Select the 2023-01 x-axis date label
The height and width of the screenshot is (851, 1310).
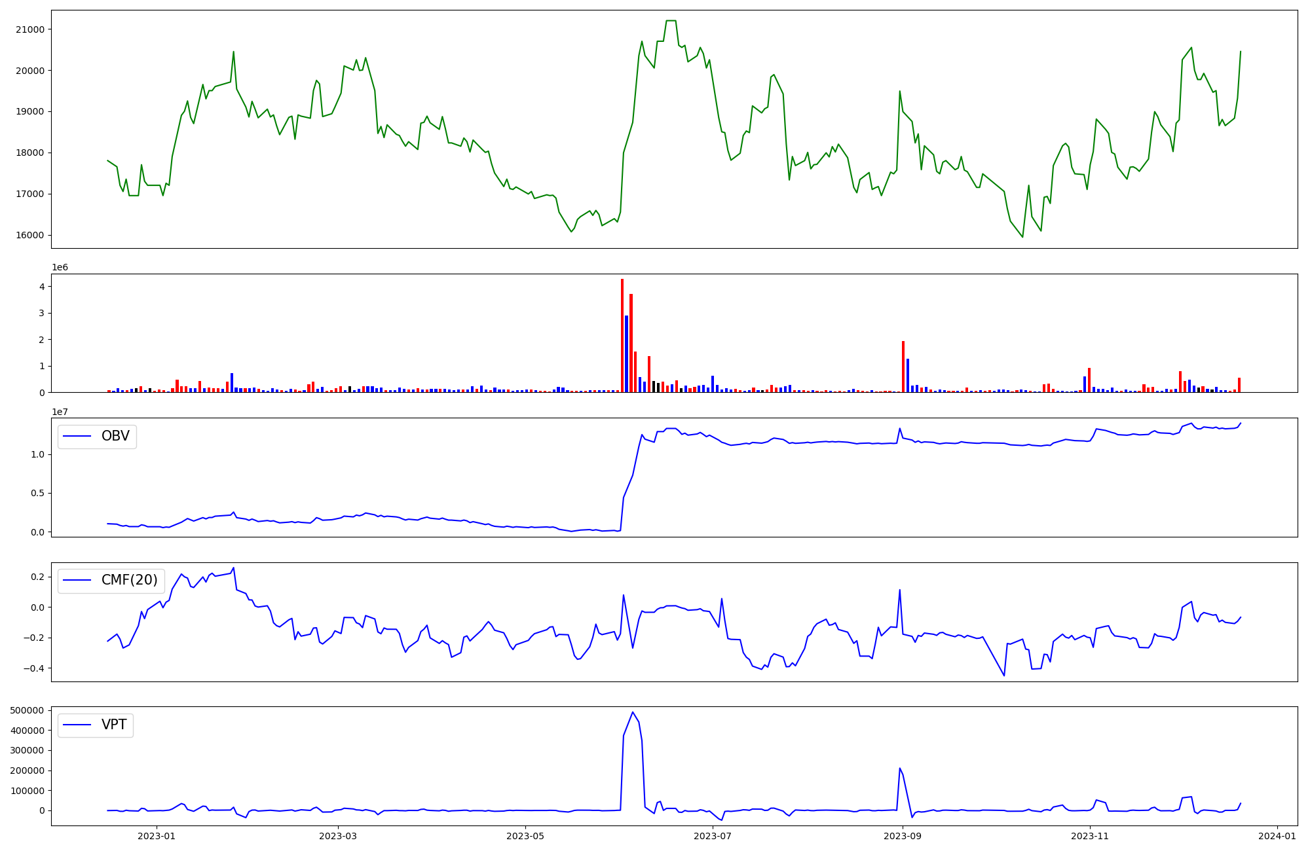(x=157, y=835)
